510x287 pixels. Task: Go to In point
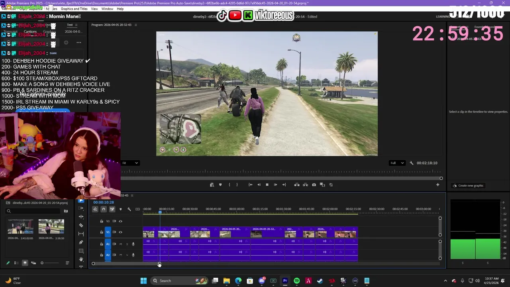coord(250,185)
